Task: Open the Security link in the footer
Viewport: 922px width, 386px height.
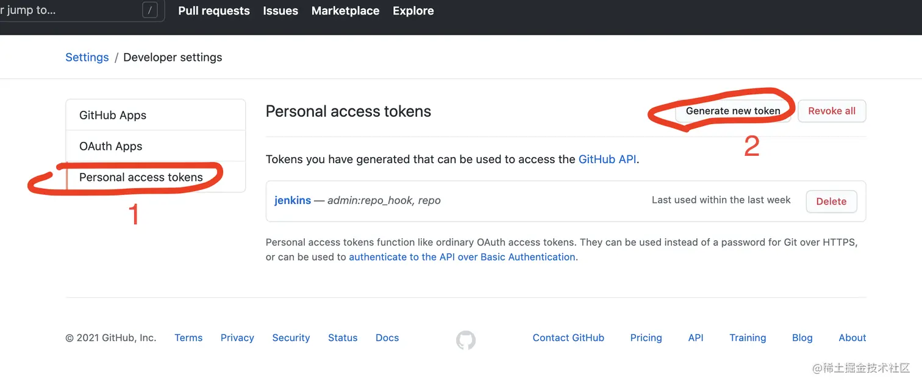Action: (291, 338)
